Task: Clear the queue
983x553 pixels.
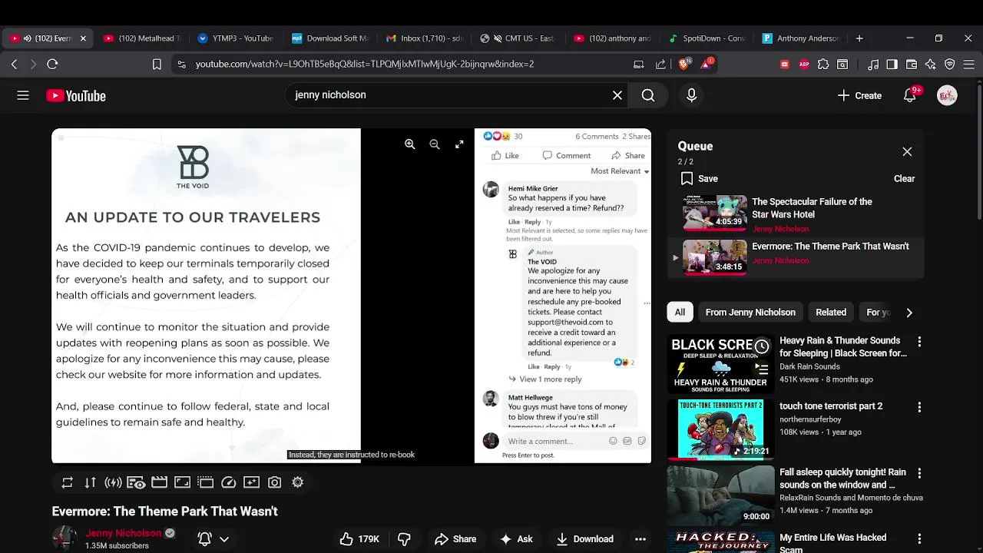Action: pyautogui.click(x=904, y=178)
